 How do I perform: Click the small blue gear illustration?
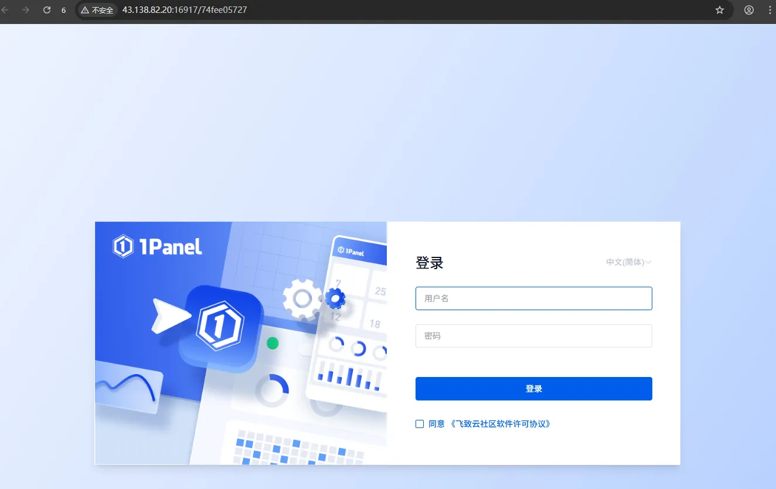(335, 298)
